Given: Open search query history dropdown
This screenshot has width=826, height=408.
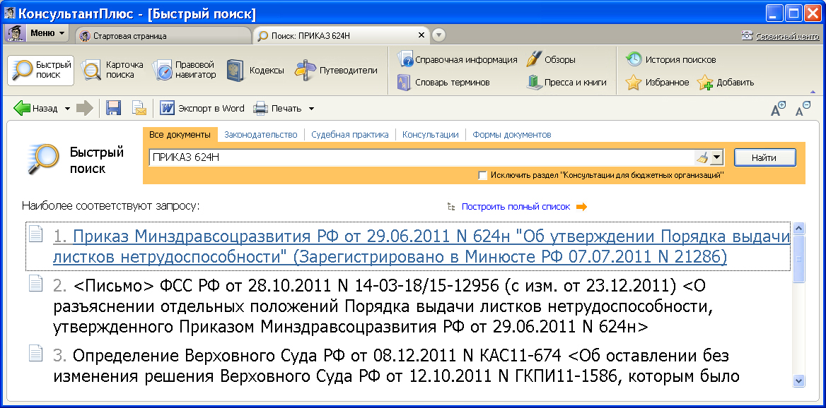Looking at the screenshot, I should pos(716,157).
